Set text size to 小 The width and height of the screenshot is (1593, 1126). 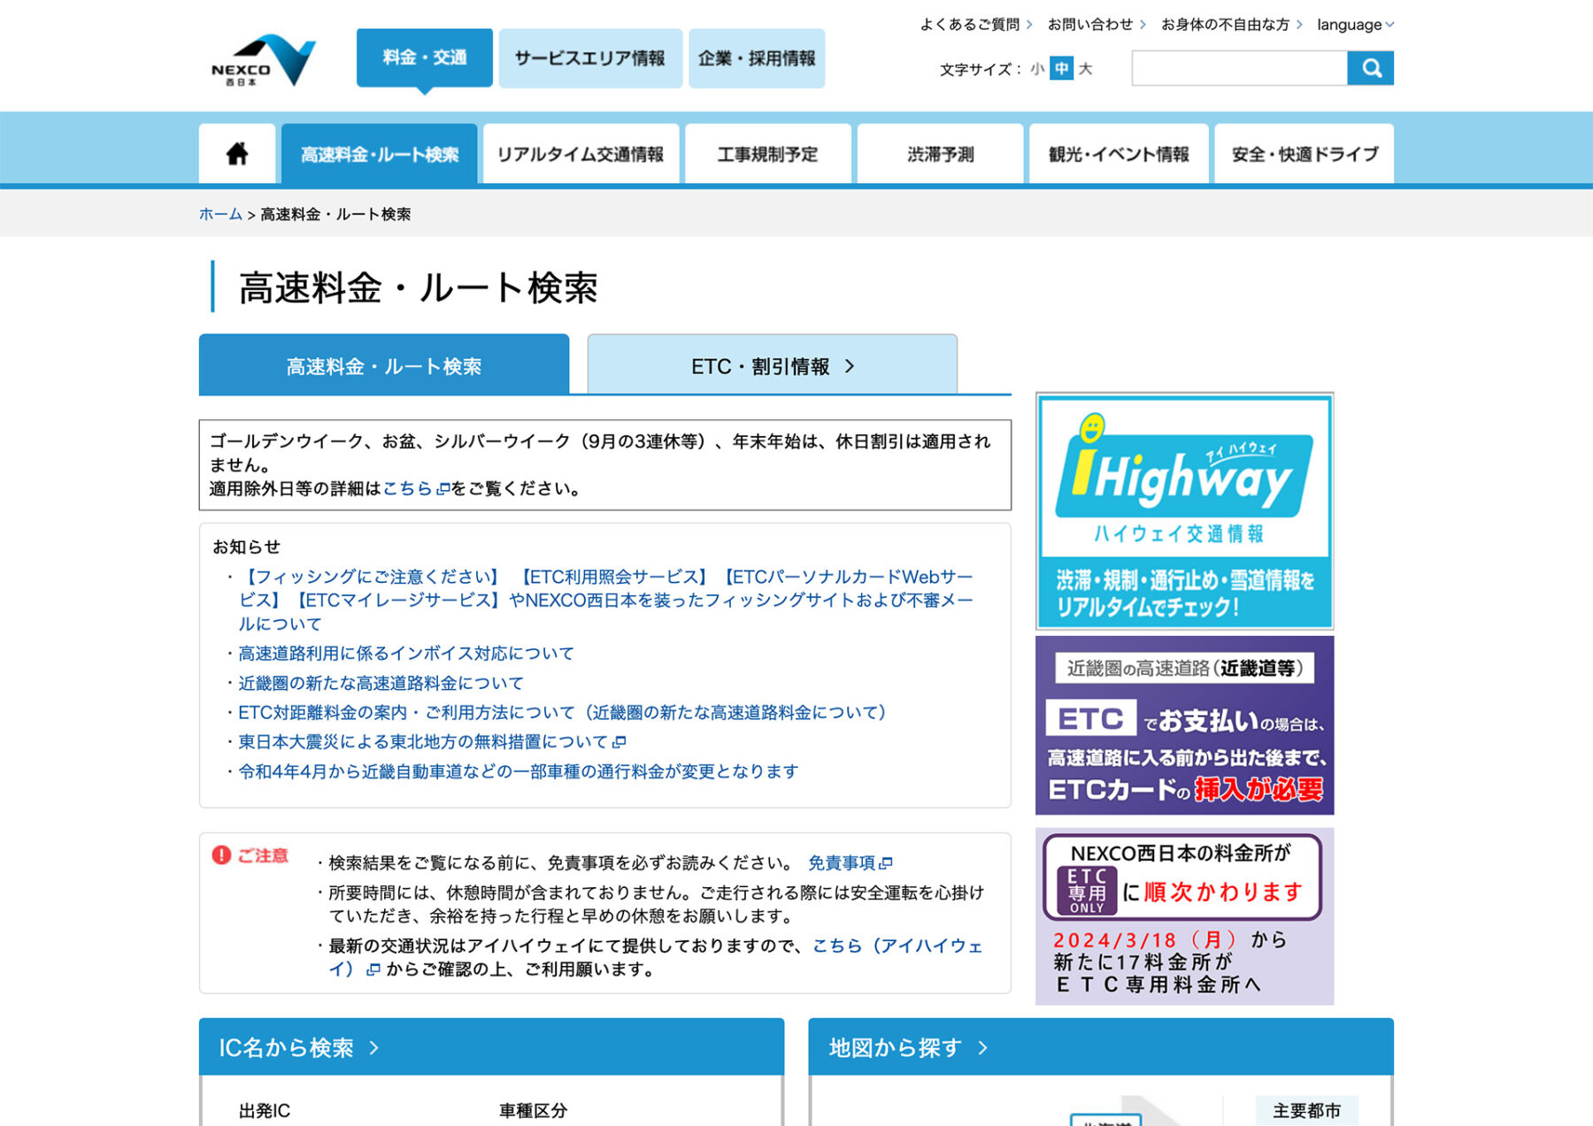(1036, 69)
